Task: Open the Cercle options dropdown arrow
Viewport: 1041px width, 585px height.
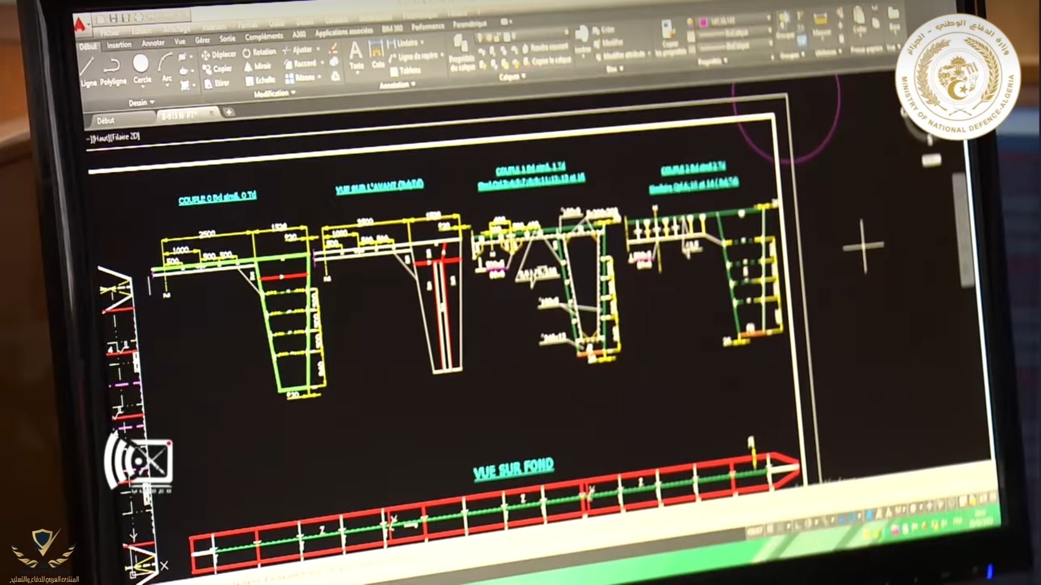Action: tap(142, 87)
